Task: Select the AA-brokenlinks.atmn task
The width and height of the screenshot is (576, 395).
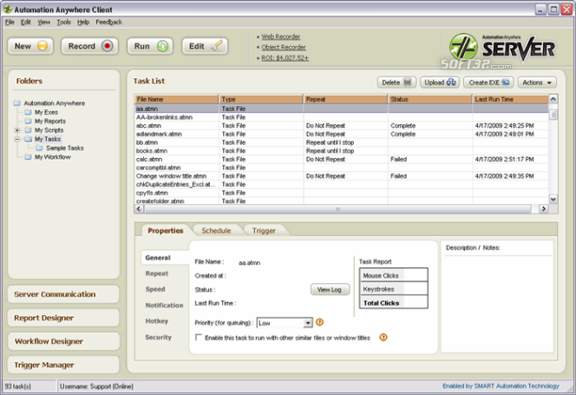Action: [x=342, y=117]
